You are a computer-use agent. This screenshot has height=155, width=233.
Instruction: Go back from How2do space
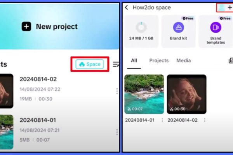click(x=127, y=8)
